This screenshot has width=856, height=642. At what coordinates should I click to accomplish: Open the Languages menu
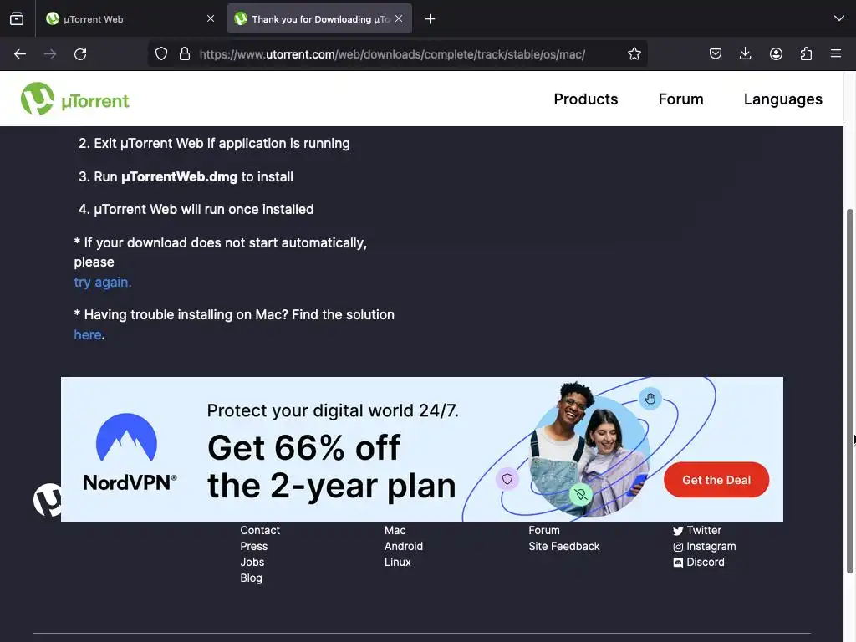tap(782, 99)
